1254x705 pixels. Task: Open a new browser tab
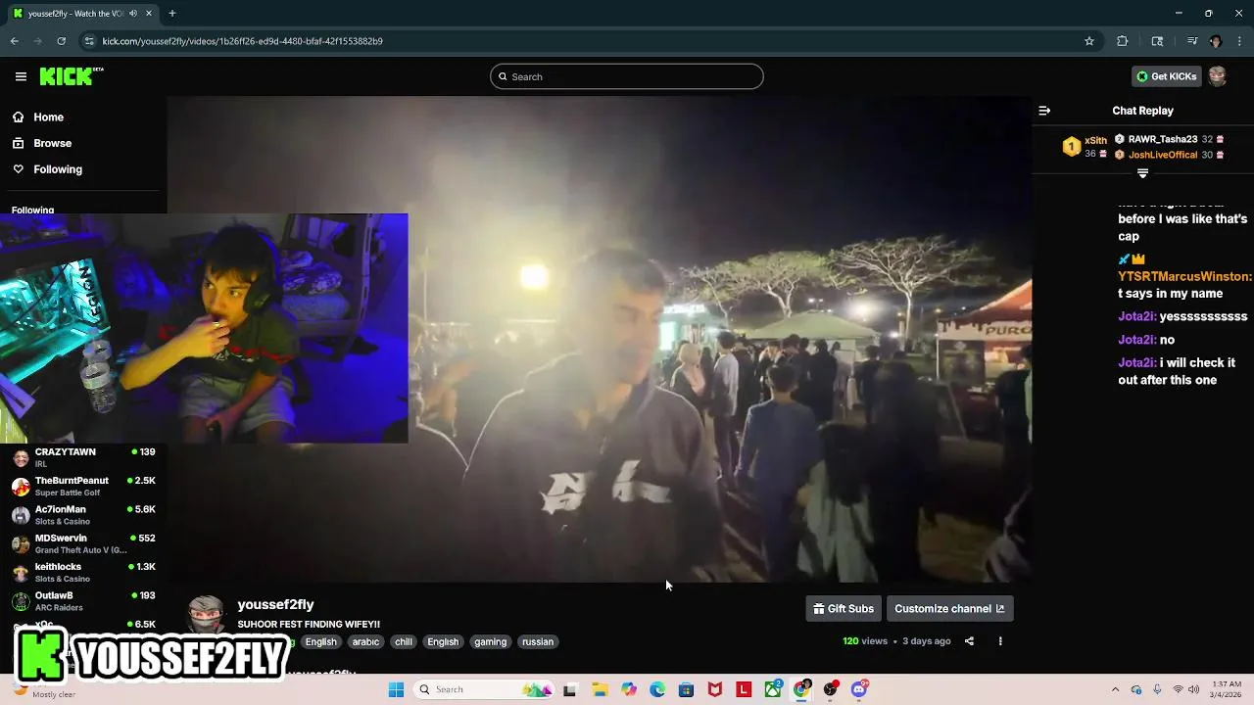pos(172,14)
